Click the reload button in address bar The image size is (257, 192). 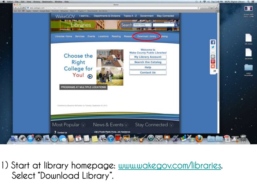198,8
